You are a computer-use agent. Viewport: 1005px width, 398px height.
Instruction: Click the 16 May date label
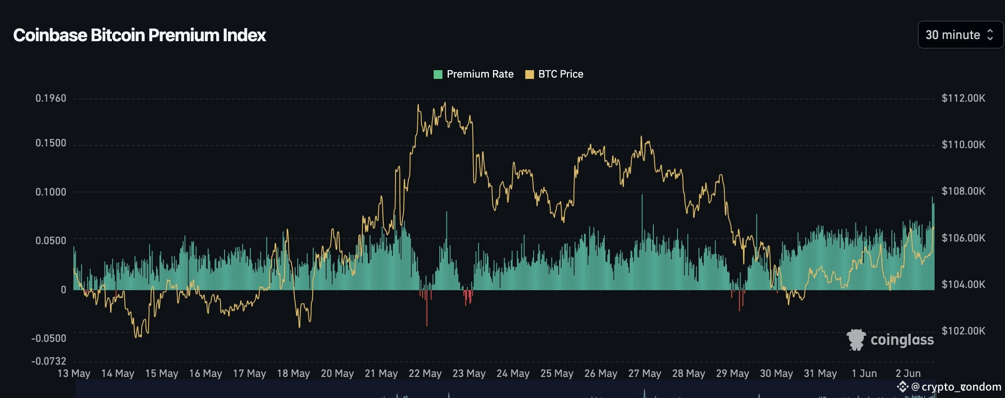click(205, 373)
